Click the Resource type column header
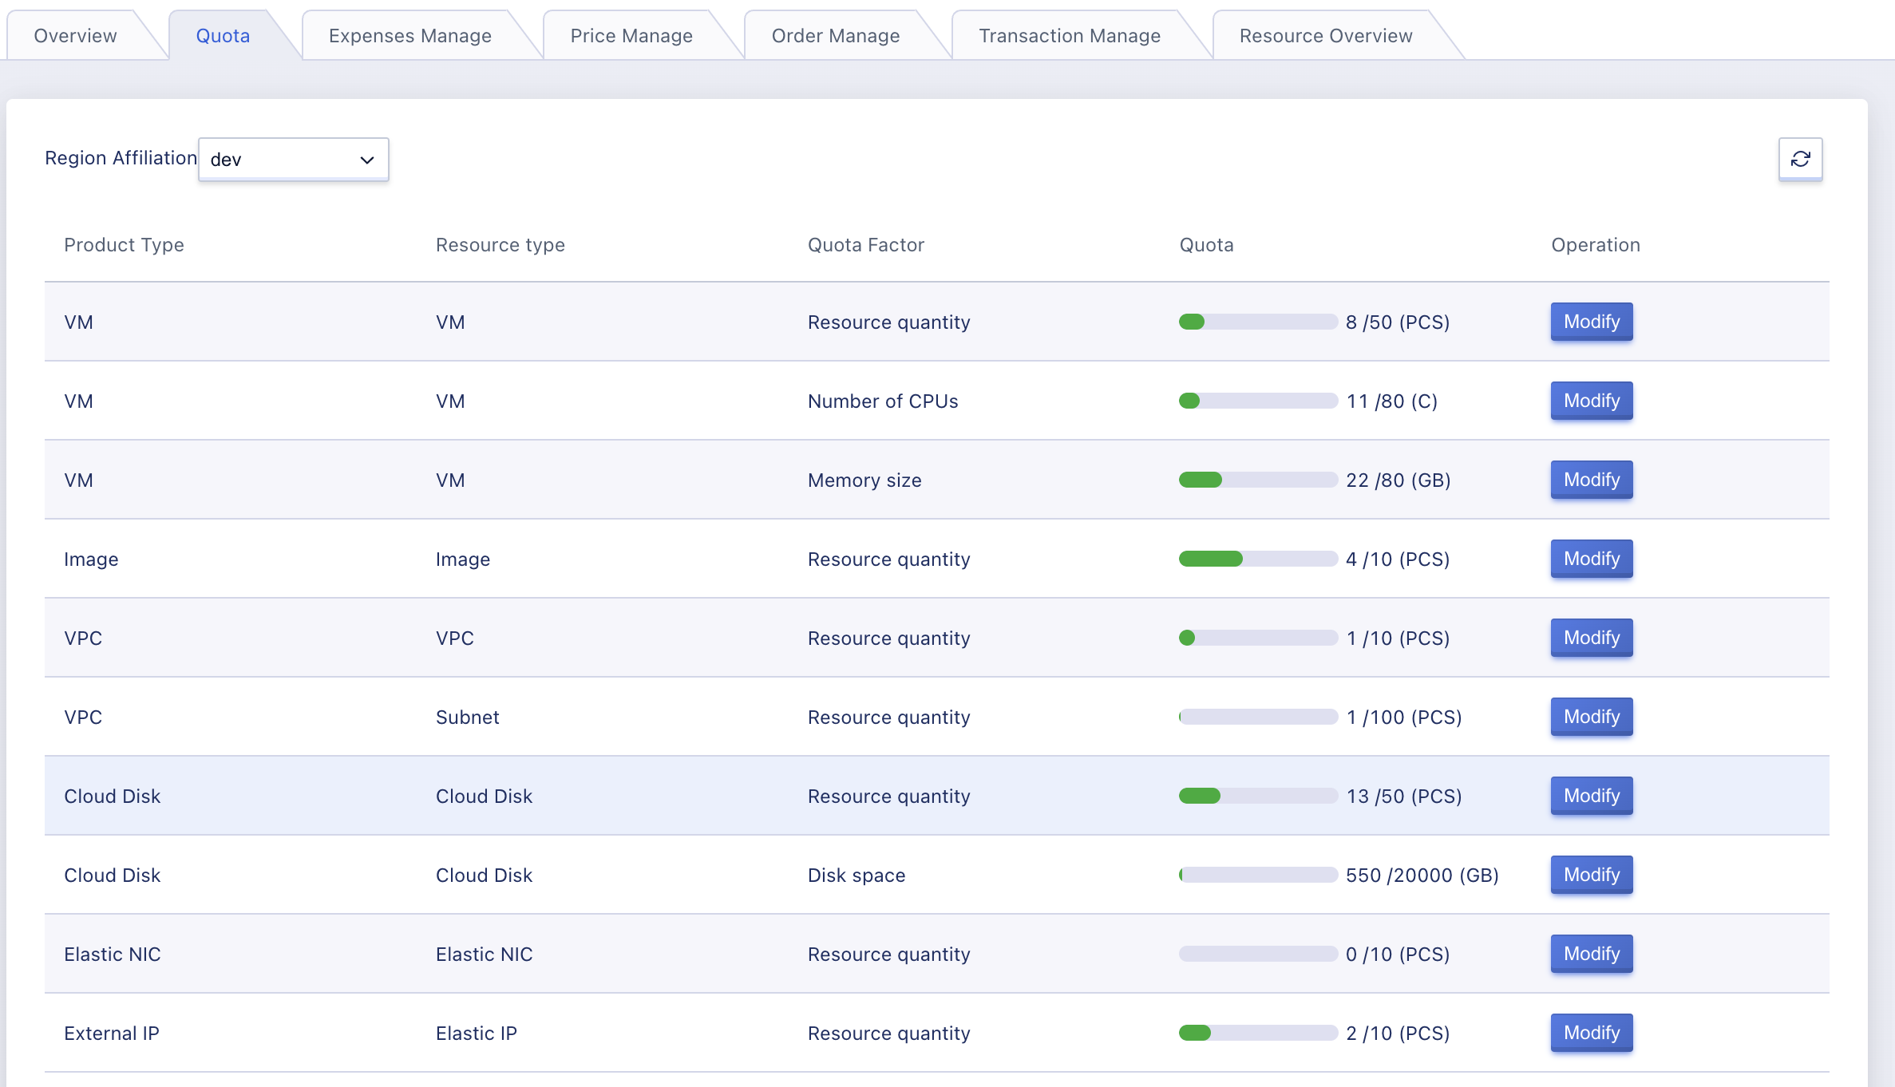1895x1087 pixels. tap(500, 245)
